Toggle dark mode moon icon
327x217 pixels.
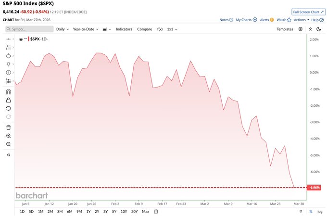319,29
